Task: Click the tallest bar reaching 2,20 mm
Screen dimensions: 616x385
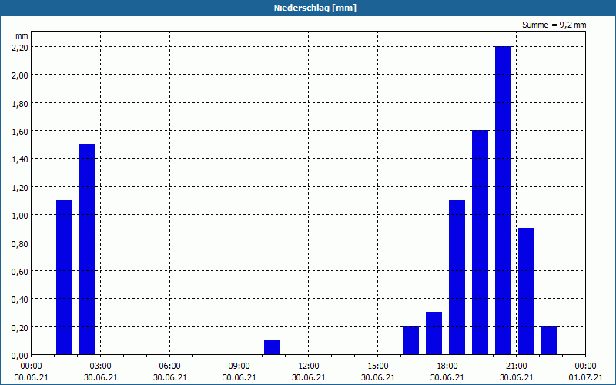Action: (x=504, y=200)
